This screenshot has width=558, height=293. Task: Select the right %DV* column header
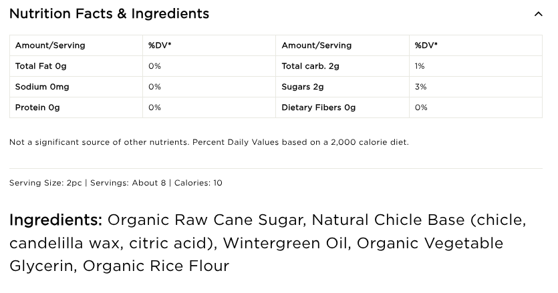[x=426, y=45]
